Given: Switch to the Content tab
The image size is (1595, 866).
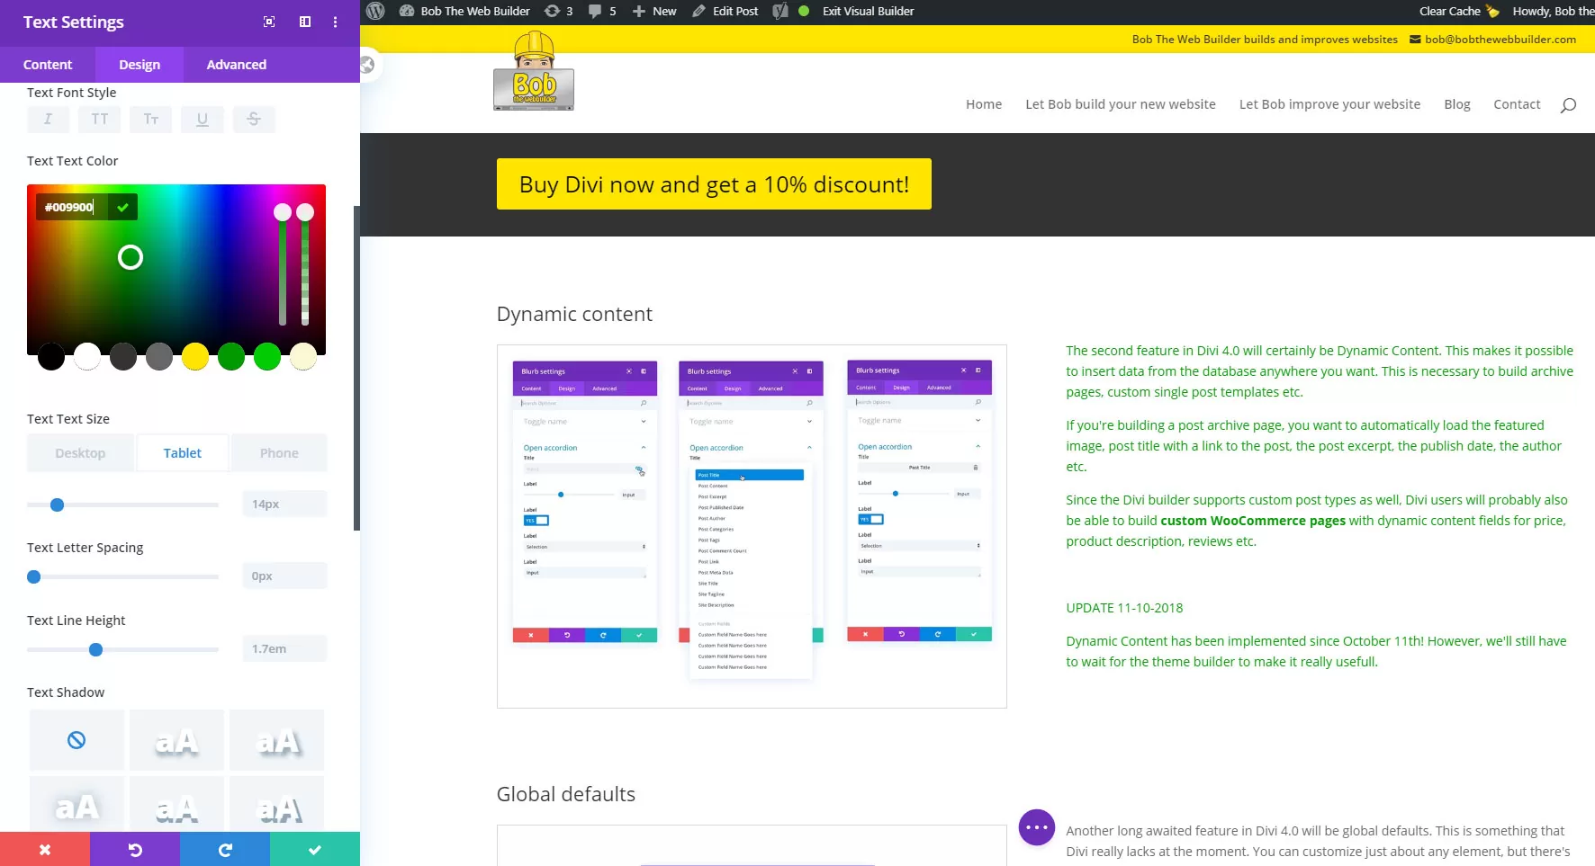Looking at the screenshot, I should click(x=48, y=64).
